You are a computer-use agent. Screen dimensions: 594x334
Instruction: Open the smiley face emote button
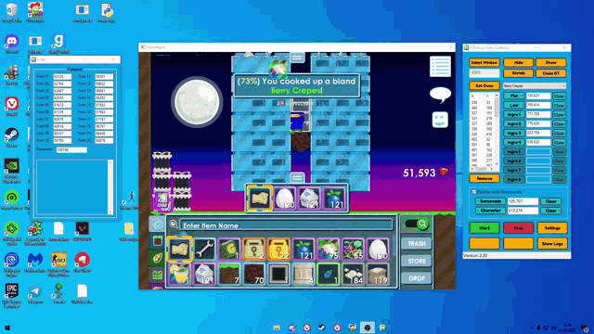pos(440,120)
